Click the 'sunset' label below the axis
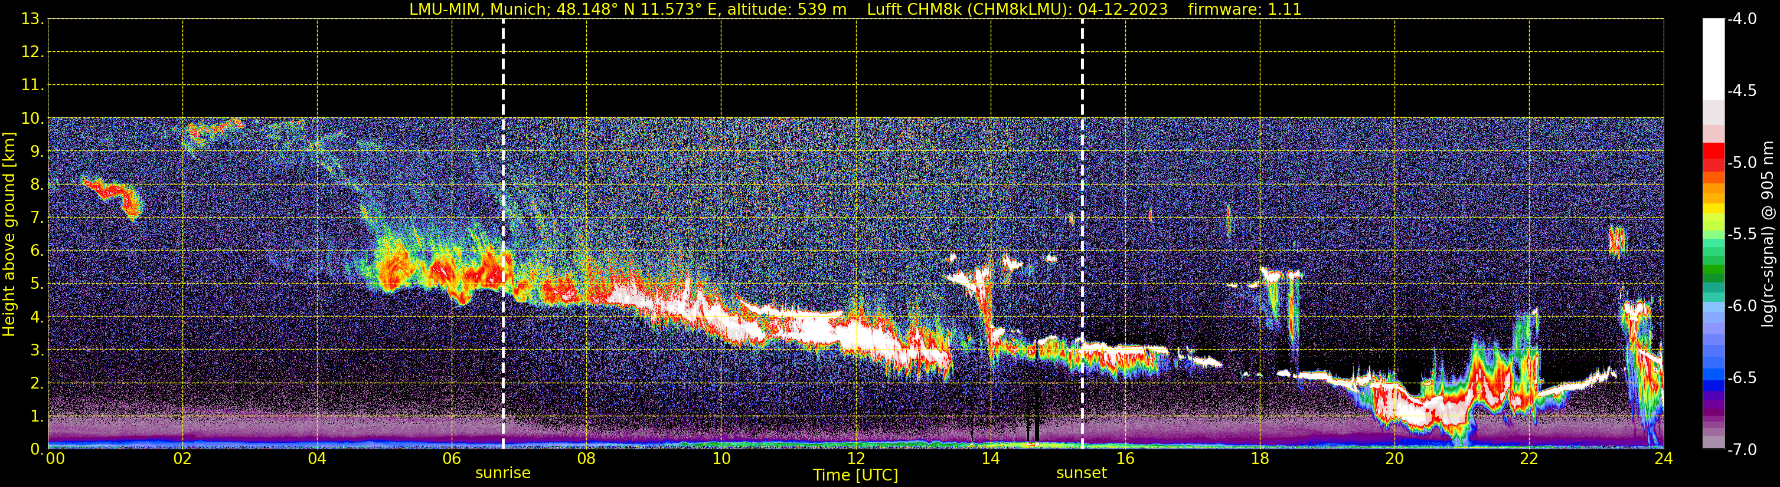The height and width of the screenshot is (487, 1780). point(1082,473)
